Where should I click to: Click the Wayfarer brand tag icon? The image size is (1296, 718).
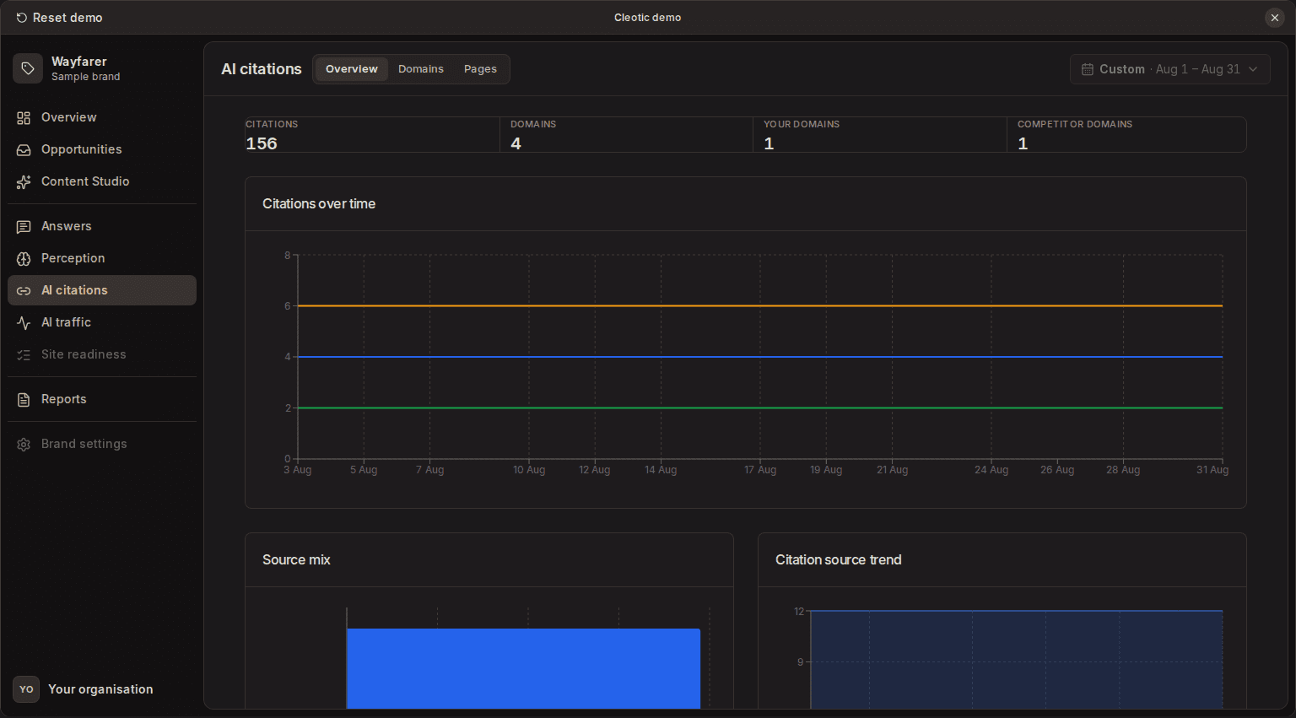(28, 68)
